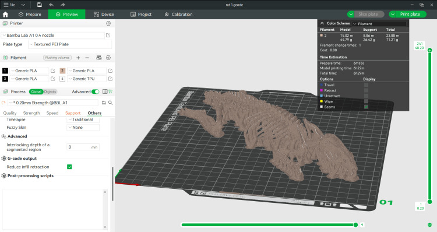This screenshot has height=232, width=437.
Task: Remove a filament with minus icon
Action: pyautogui.click(x=87, y=58)
